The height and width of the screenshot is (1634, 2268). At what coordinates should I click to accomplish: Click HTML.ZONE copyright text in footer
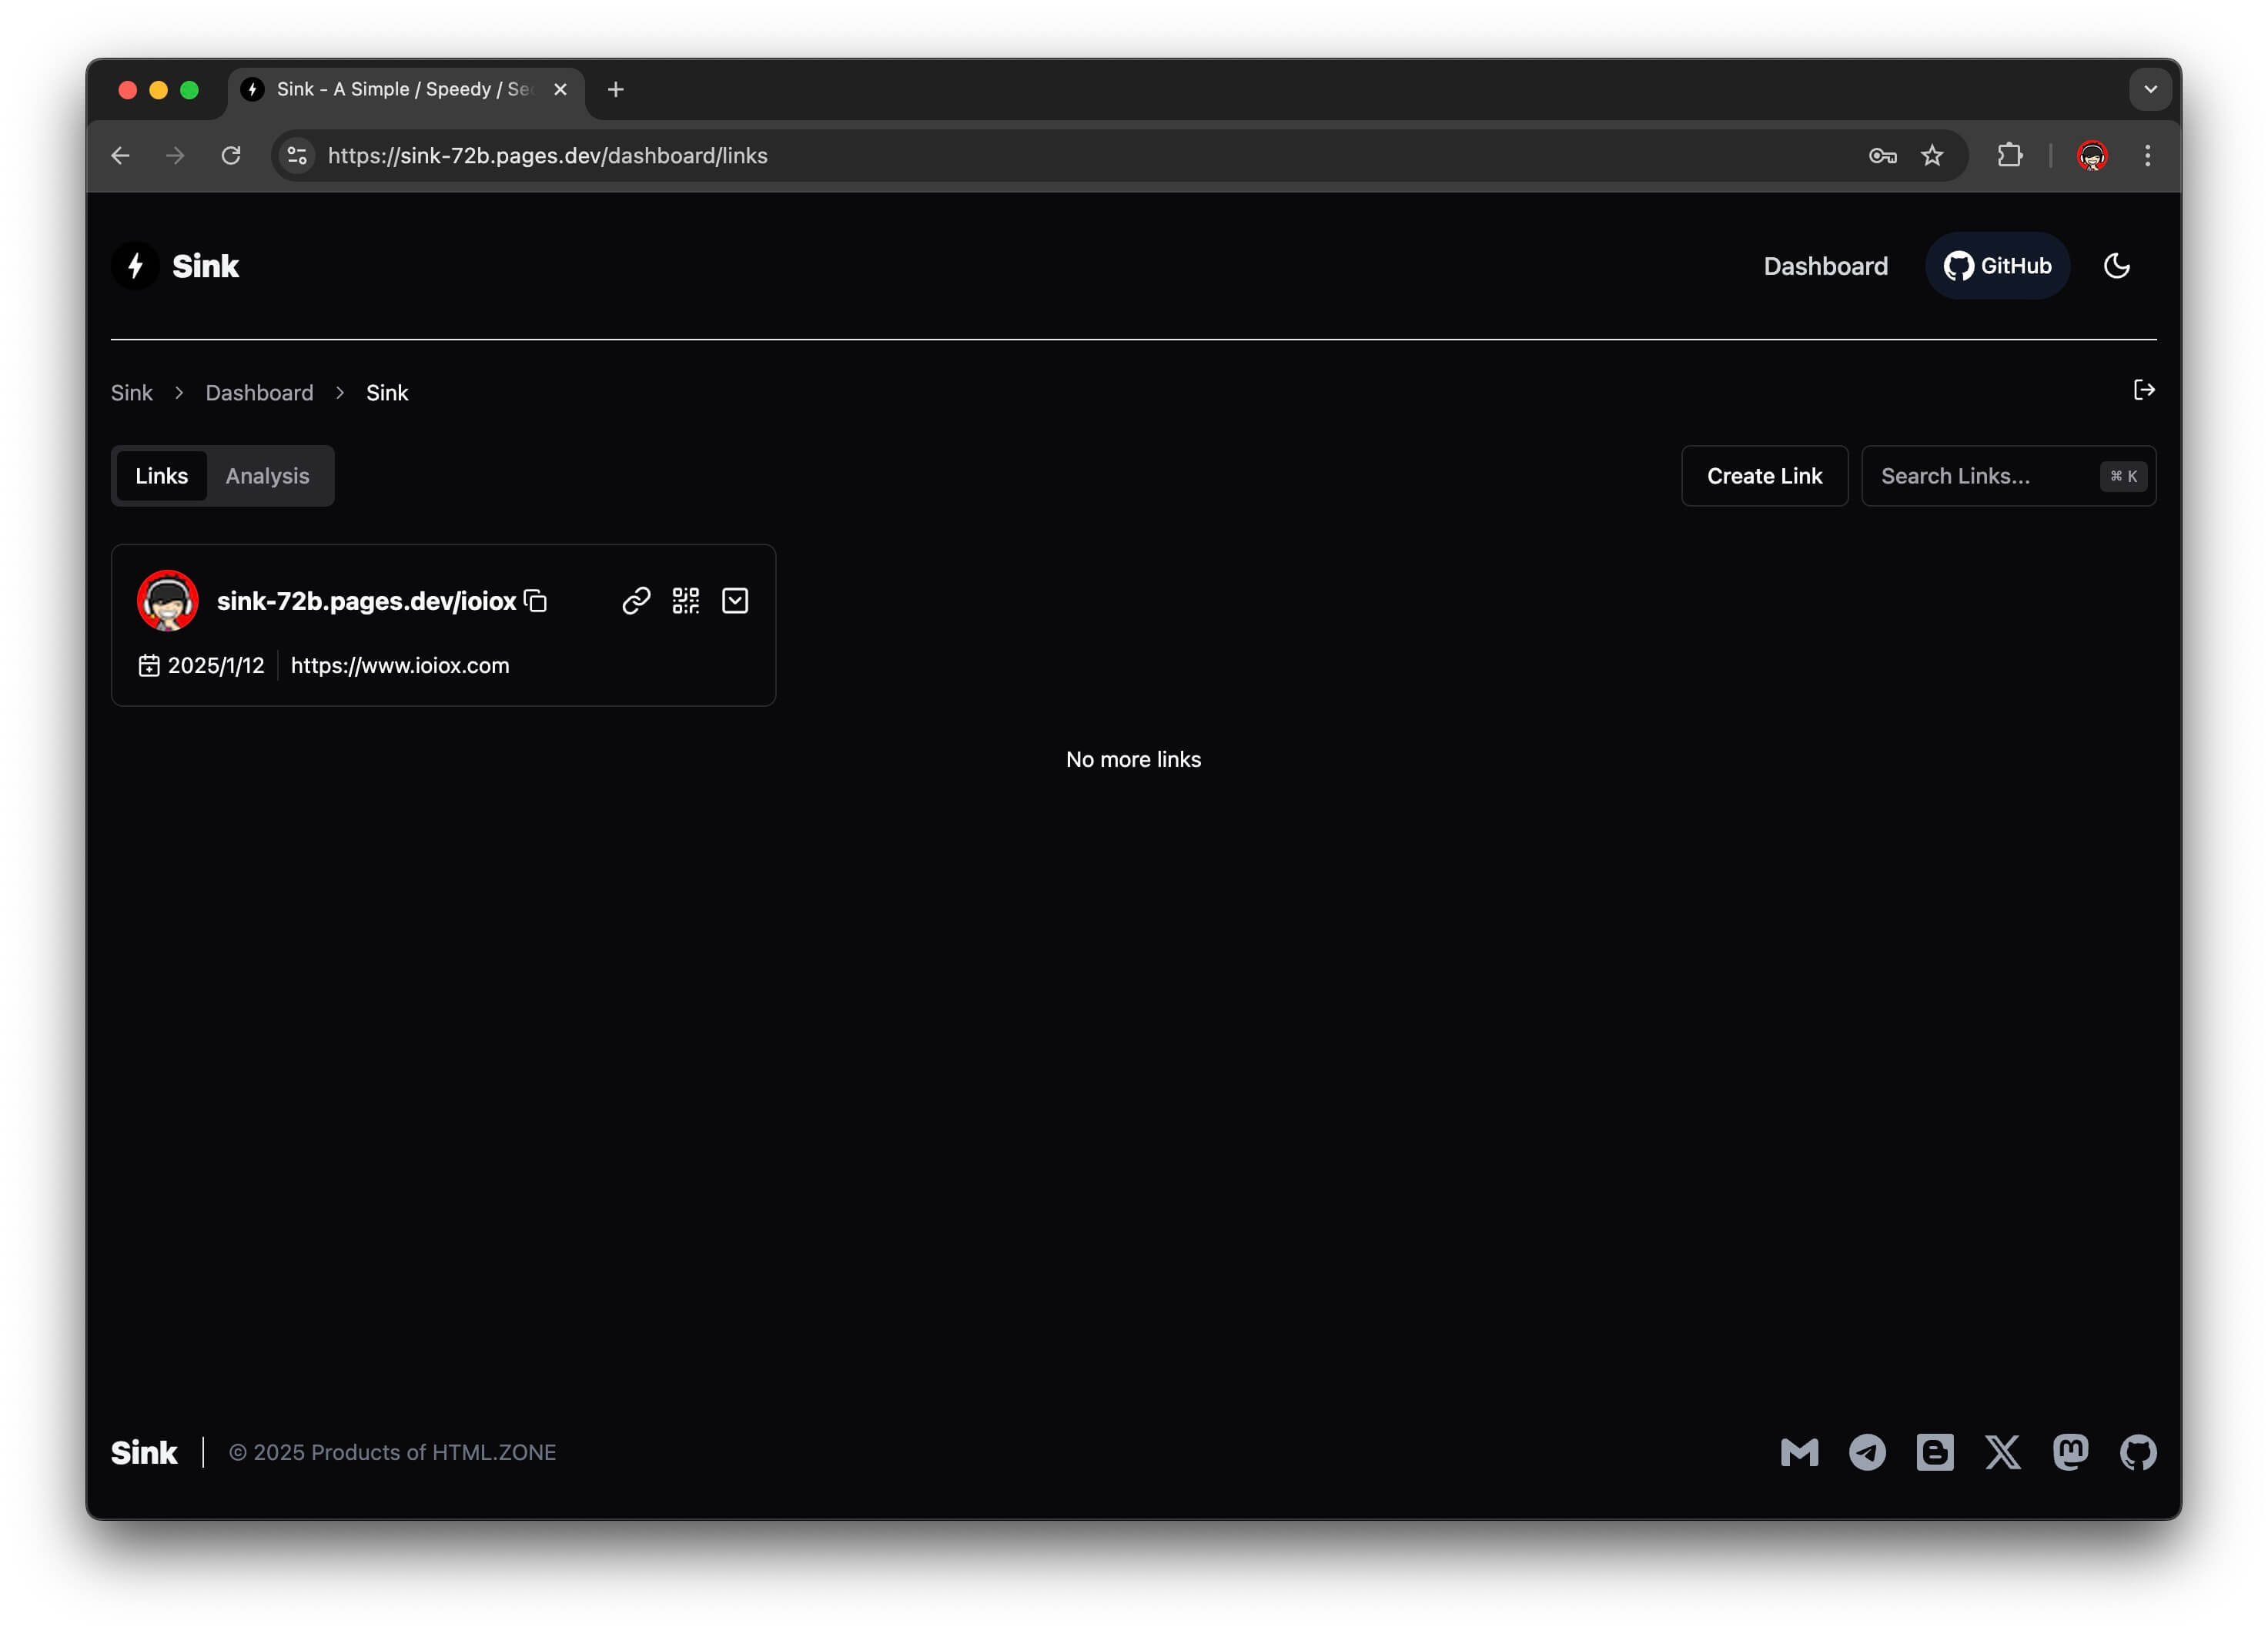pos(392,1452)
